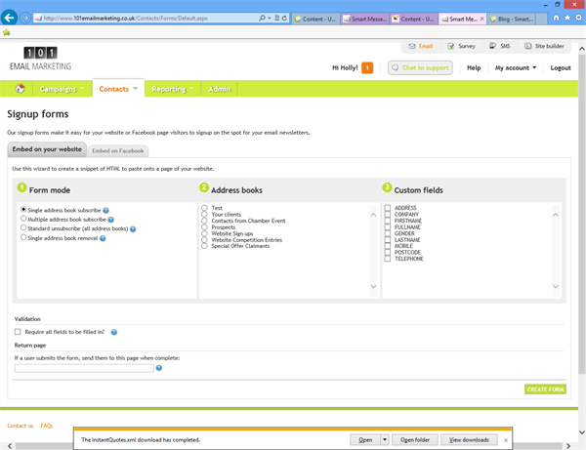Select Single address book removal mode
Viewport: 586px width, 450px height.
[x=23, y=237]
